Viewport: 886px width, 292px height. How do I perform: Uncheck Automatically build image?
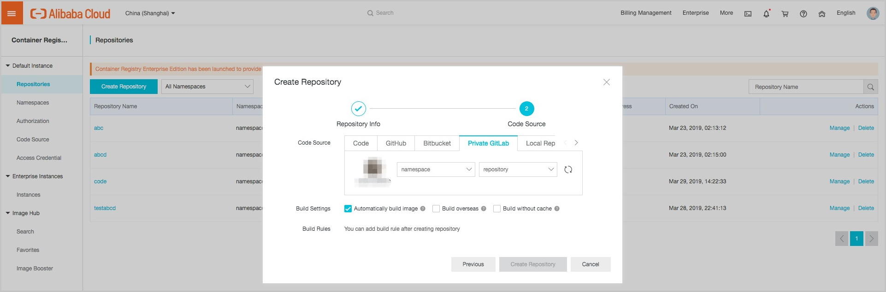tap(348, 209)
